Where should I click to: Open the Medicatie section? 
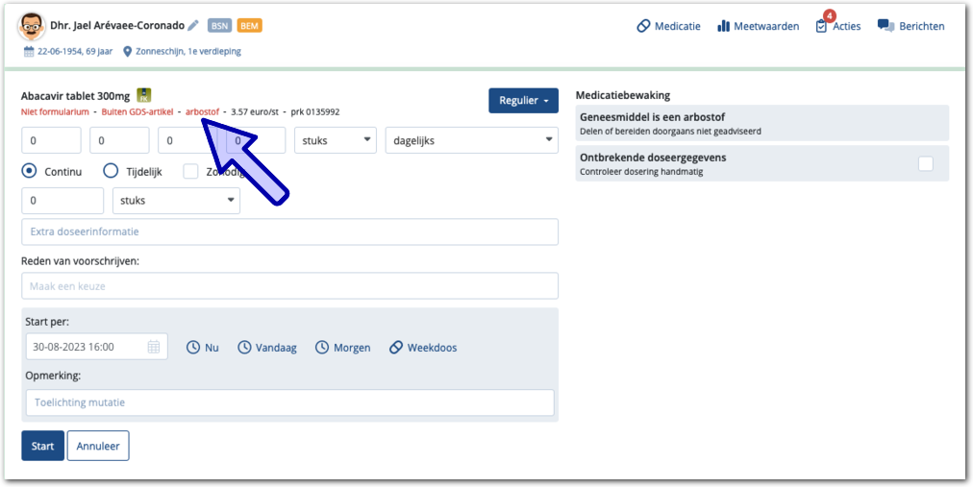click(668, 26)
